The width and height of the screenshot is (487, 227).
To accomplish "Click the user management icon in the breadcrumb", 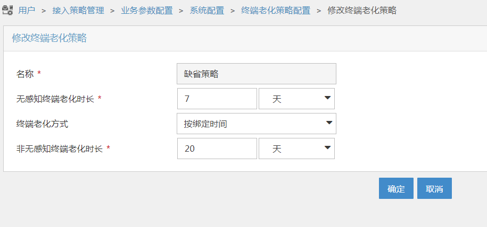I will click(7, 11).
